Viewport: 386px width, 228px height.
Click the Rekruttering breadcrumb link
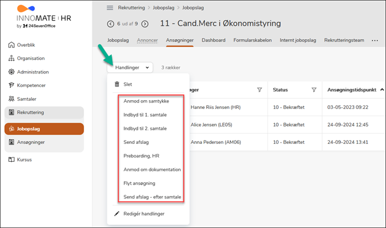coord(131,8)
